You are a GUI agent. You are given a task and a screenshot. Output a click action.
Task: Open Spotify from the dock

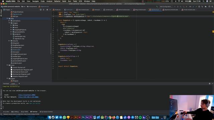coord(140,117)
